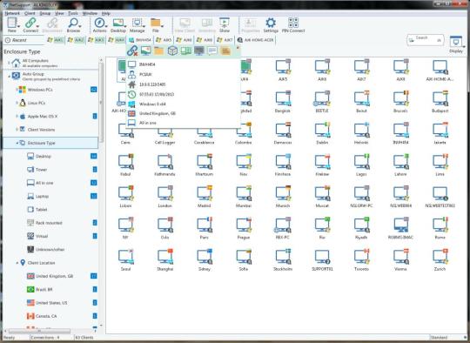Select the Zurich client icon
Screen dimensions: 470x343
(440, 257)
